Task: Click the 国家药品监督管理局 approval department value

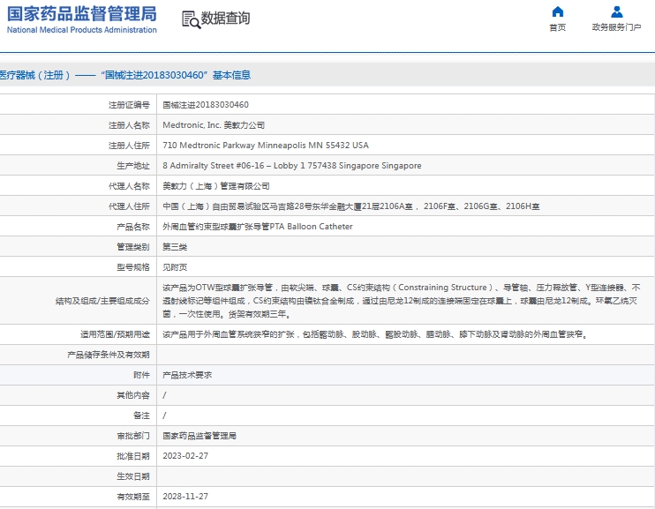Action: tap(200, 436)
